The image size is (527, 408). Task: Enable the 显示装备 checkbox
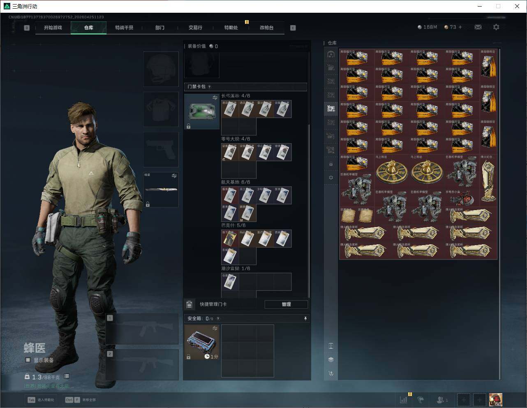[28, 360]
